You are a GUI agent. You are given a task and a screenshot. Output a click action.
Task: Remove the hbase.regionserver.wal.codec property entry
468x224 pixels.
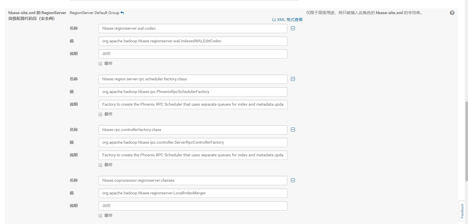[x=293, y=28]
